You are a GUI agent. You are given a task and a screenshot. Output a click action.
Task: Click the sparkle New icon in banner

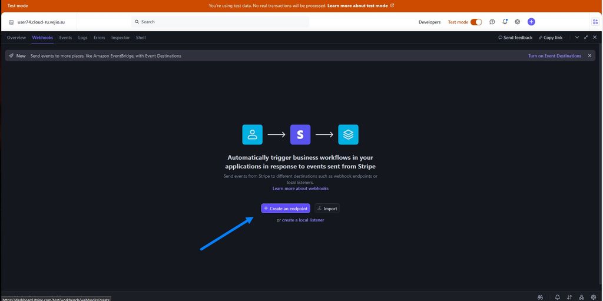[x=12, y=56]
